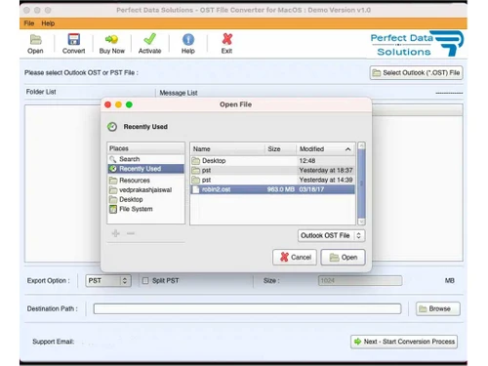Viewport: 488px width, 366px height.
Task: Open the Export Option PST dropdown
Action: point(108,281)
